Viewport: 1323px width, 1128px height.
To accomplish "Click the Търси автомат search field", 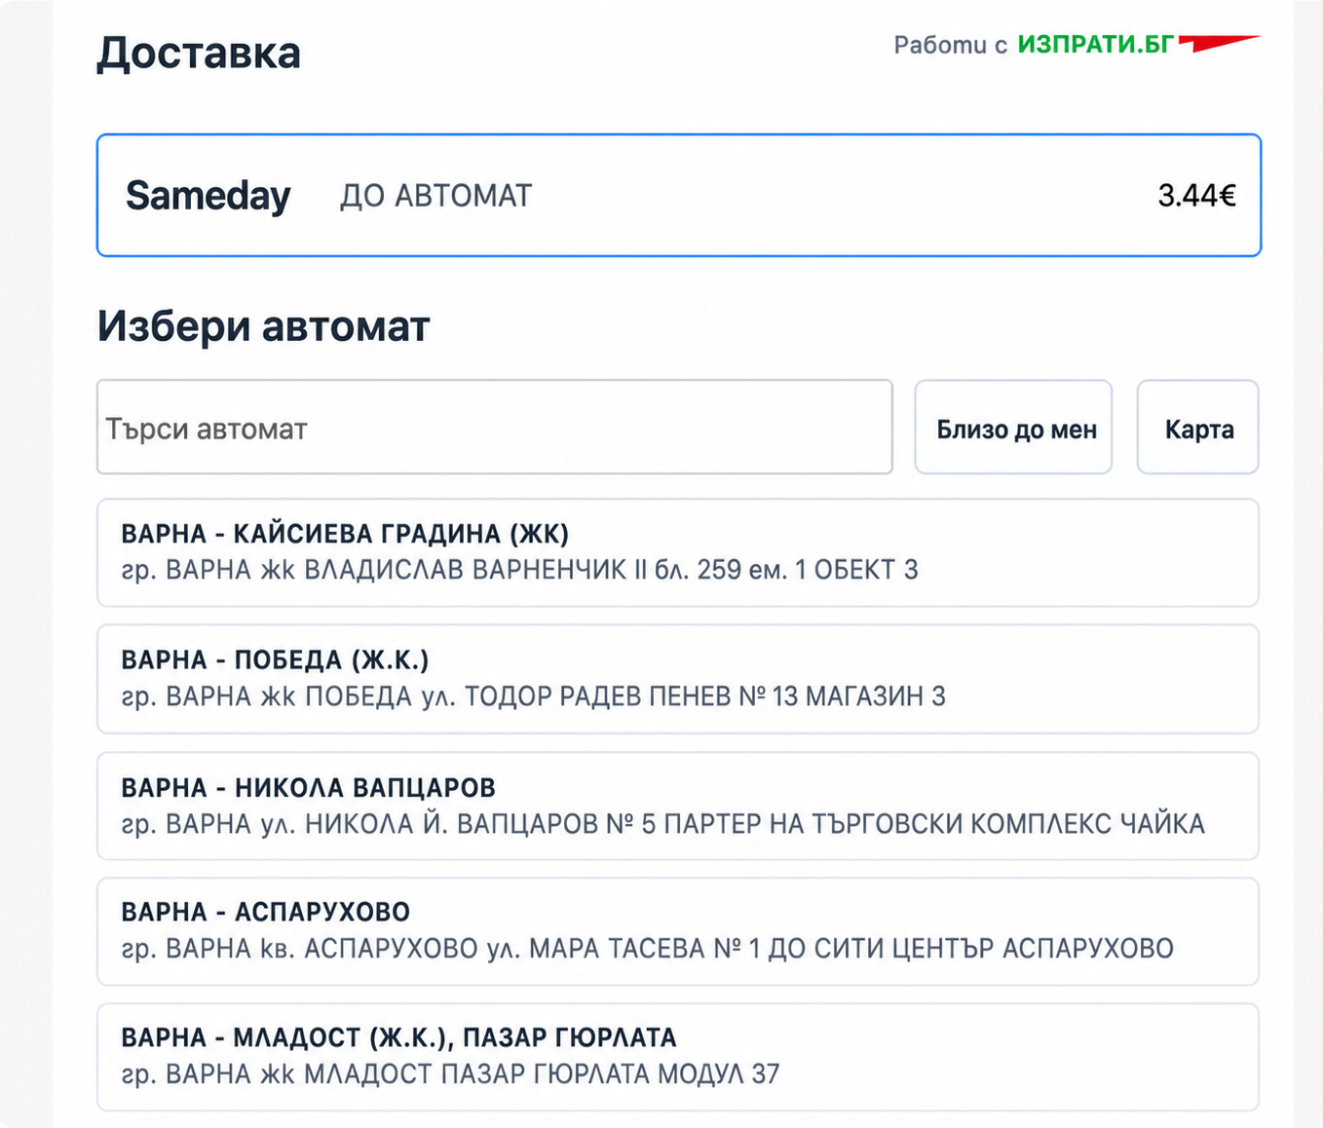I will click(x=495, y=428).
